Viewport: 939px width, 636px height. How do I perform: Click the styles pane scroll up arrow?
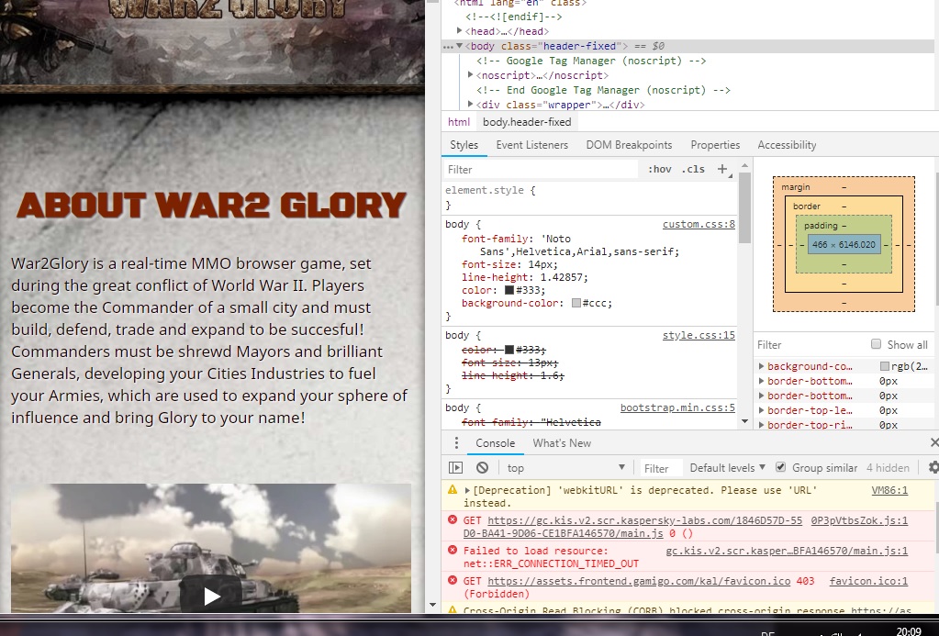pos(744,165)
